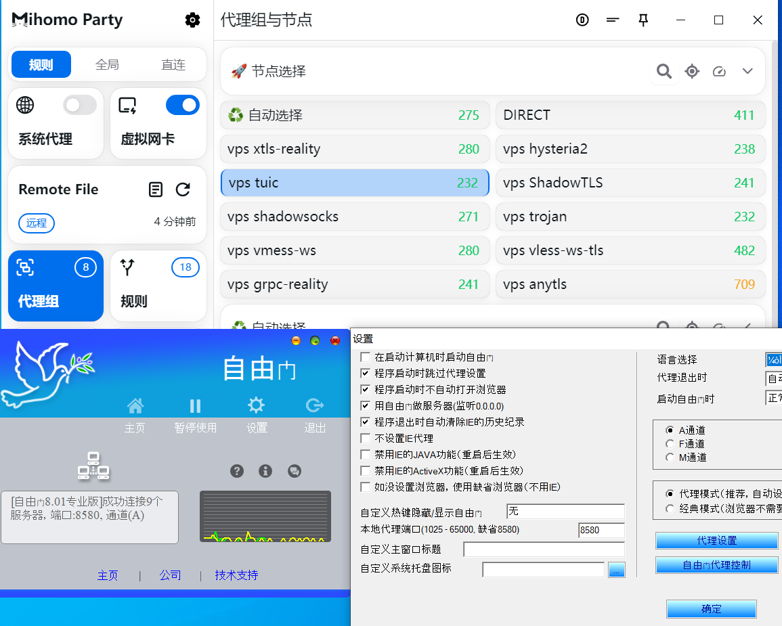The width and height of the screenshot is (782, 626).
Task: Select the vps tuic node
Action: [x=355, y=183]
